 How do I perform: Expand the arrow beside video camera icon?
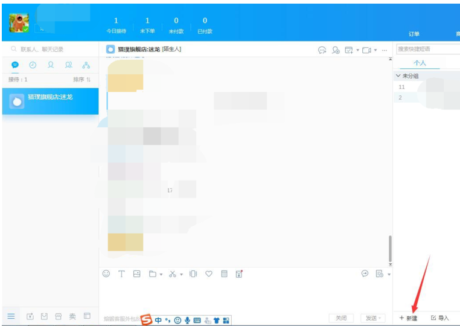pos(375,50)
